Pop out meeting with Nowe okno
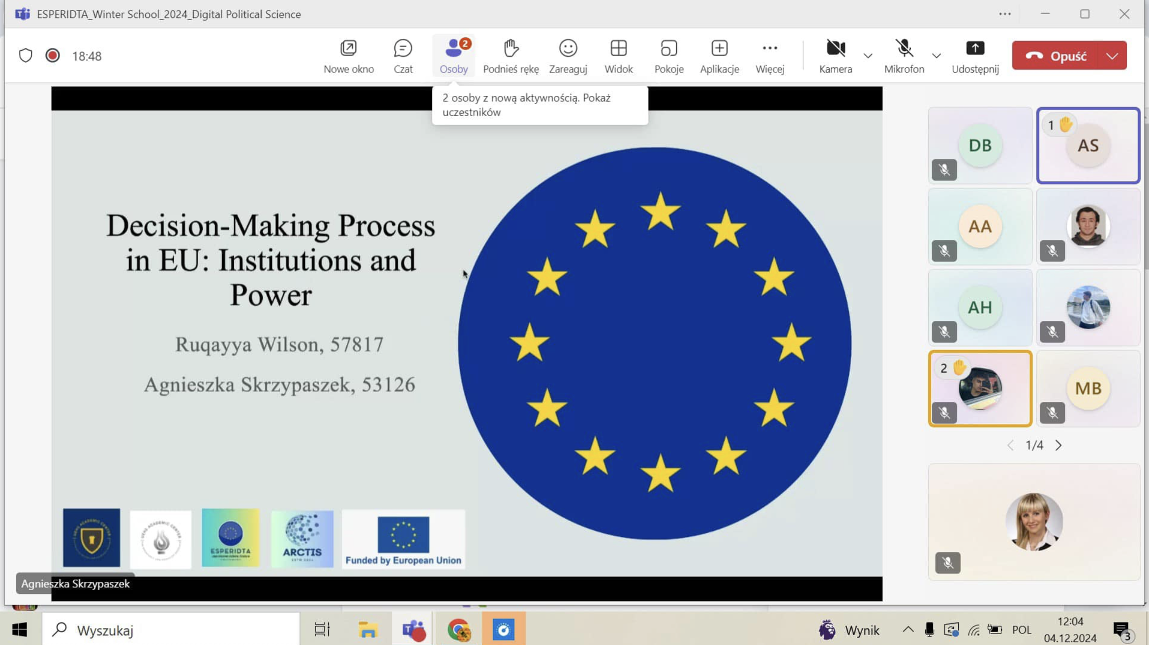Screen dimensions: 1149x645 348,56
